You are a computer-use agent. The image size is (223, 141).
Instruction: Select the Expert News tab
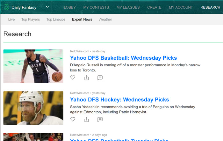[x=82, y=19]
